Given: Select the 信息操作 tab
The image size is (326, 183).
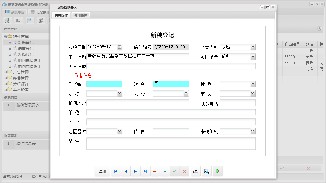Looking at the screenshot, I should click(x=61, y=15).
